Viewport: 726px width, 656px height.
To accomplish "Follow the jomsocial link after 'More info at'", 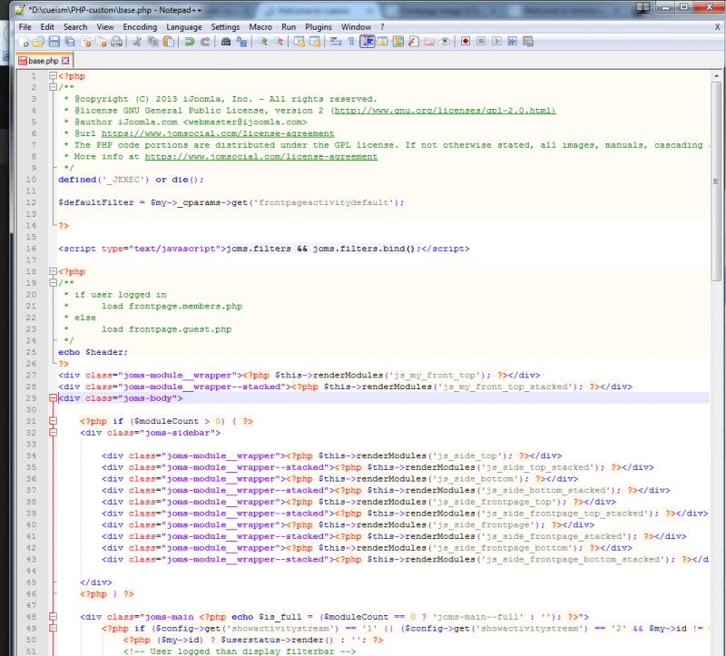I will pos(261,156).
